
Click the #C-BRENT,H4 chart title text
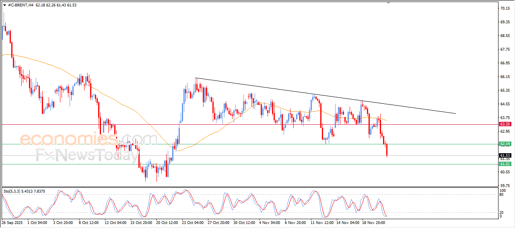pyautogui.click(x=21, y=5)
